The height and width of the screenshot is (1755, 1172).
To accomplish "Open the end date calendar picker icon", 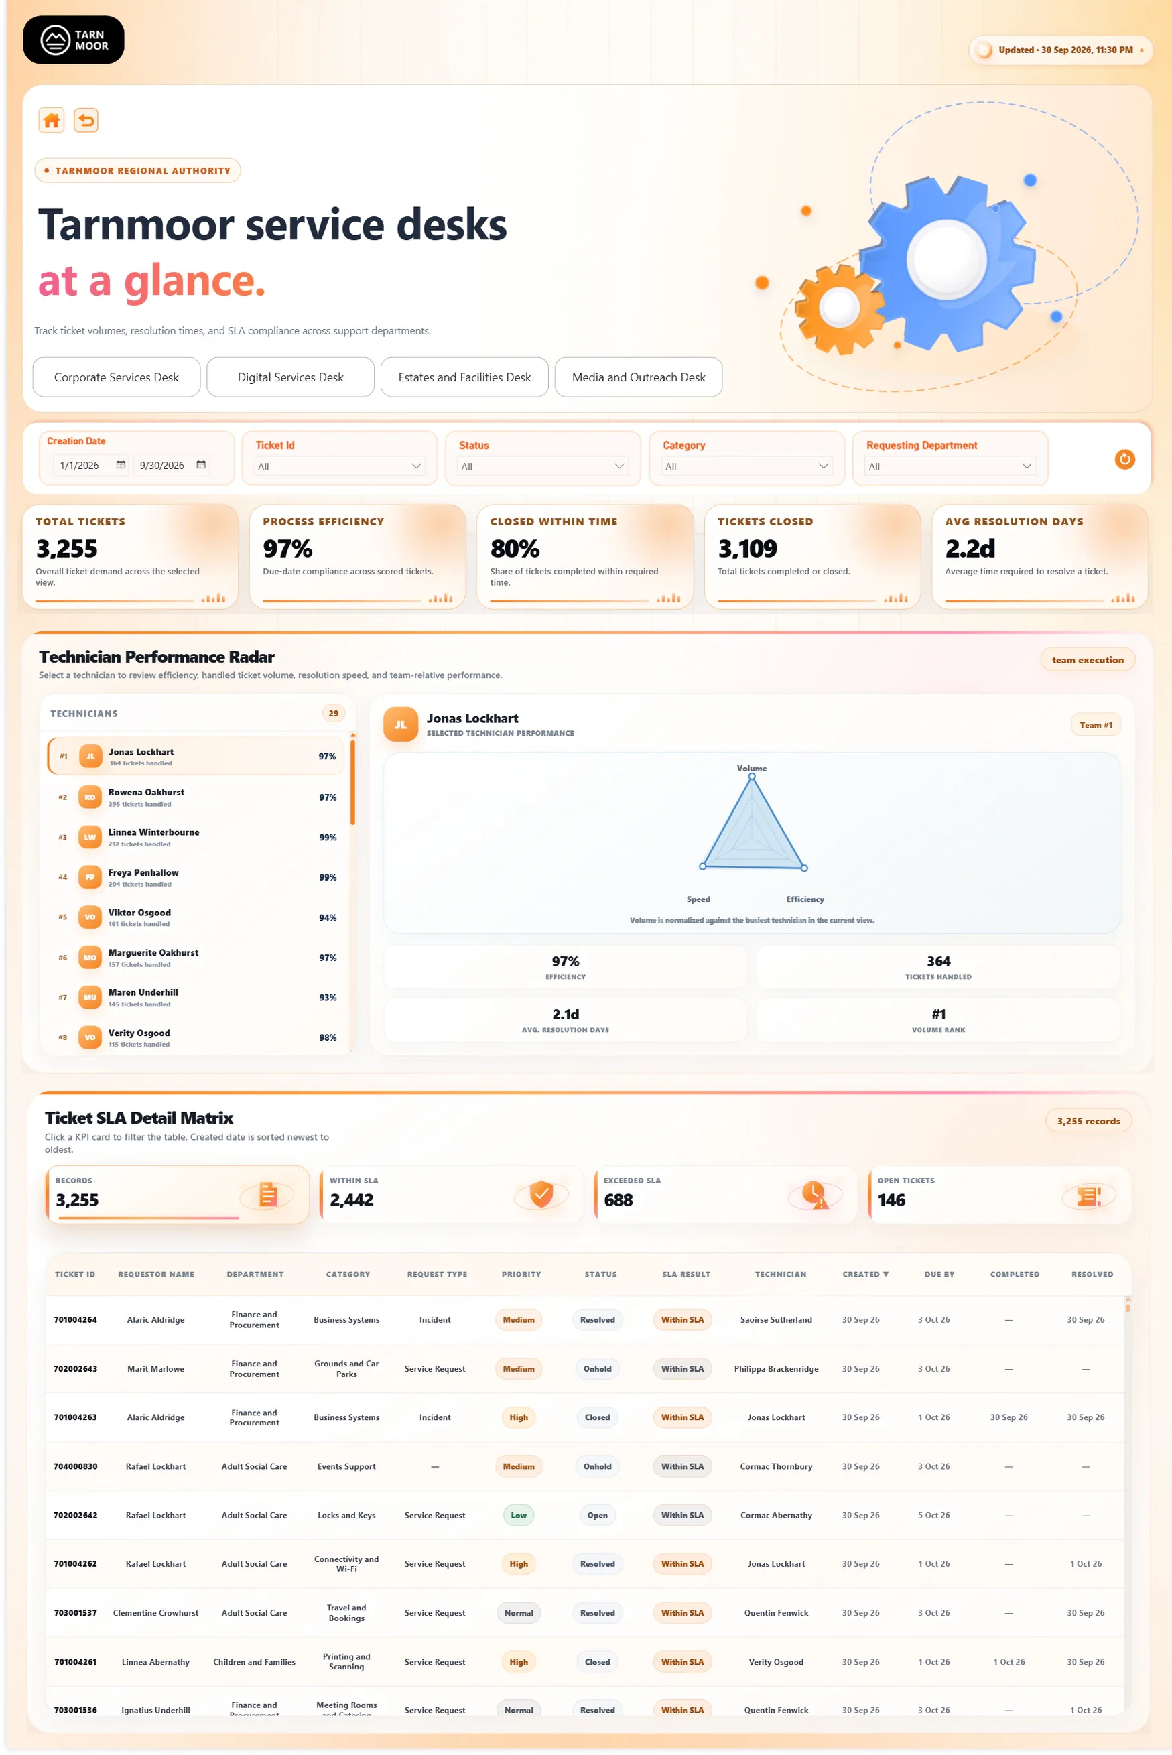I will 200,465.
